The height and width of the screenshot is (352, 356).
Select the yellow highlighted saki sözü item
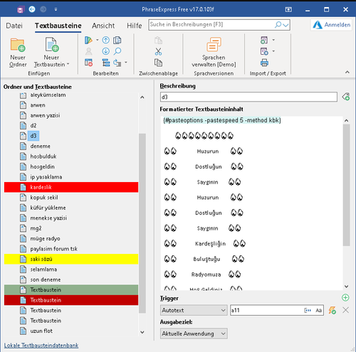point(71,259)
